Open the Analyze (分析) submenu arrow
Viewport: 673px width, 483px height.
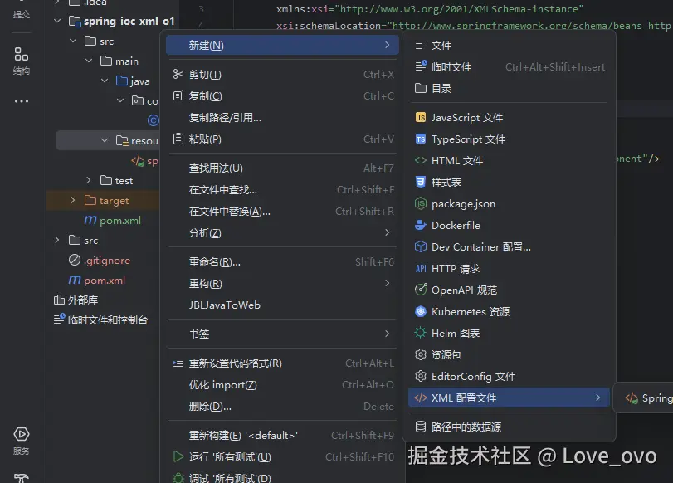(x=388, y=232)
